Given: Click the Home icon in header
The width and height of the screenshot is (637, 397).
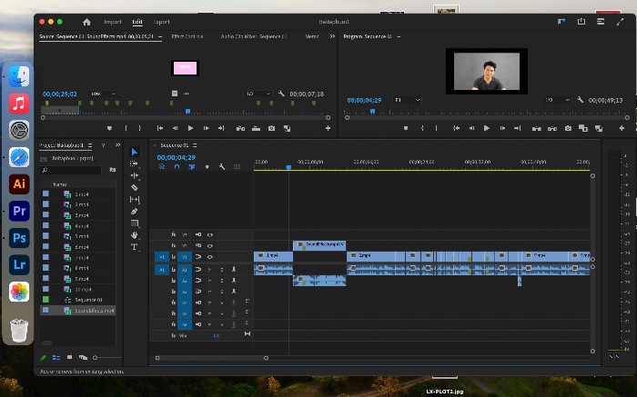Looking at the screenshot, I should tap(86, 22).
